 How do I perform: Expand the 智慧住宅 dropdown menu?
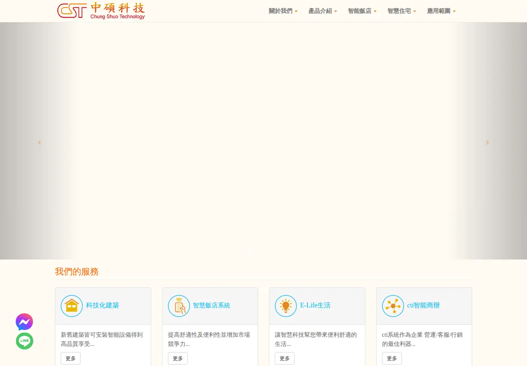(x=402, y=11)
